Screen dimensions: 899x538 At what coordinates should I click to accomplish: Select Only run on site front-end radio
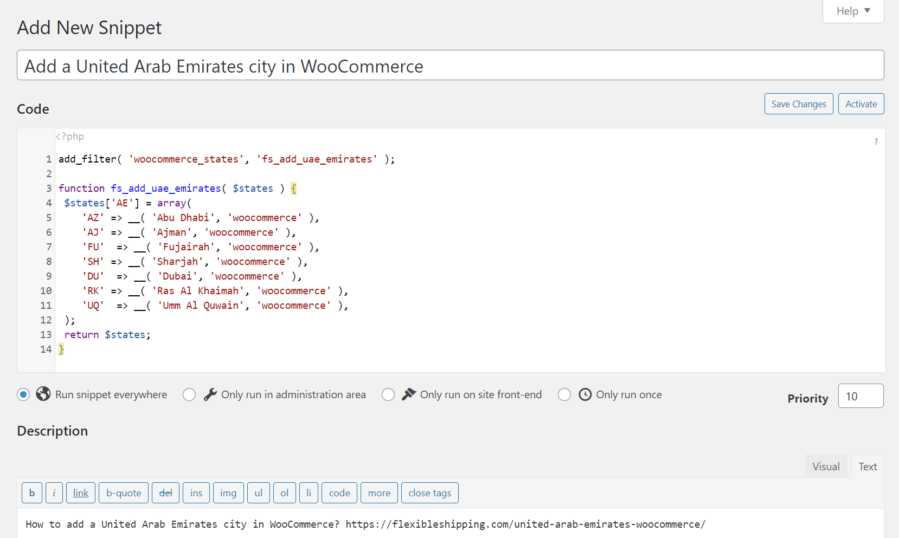[x=388, y=394]
